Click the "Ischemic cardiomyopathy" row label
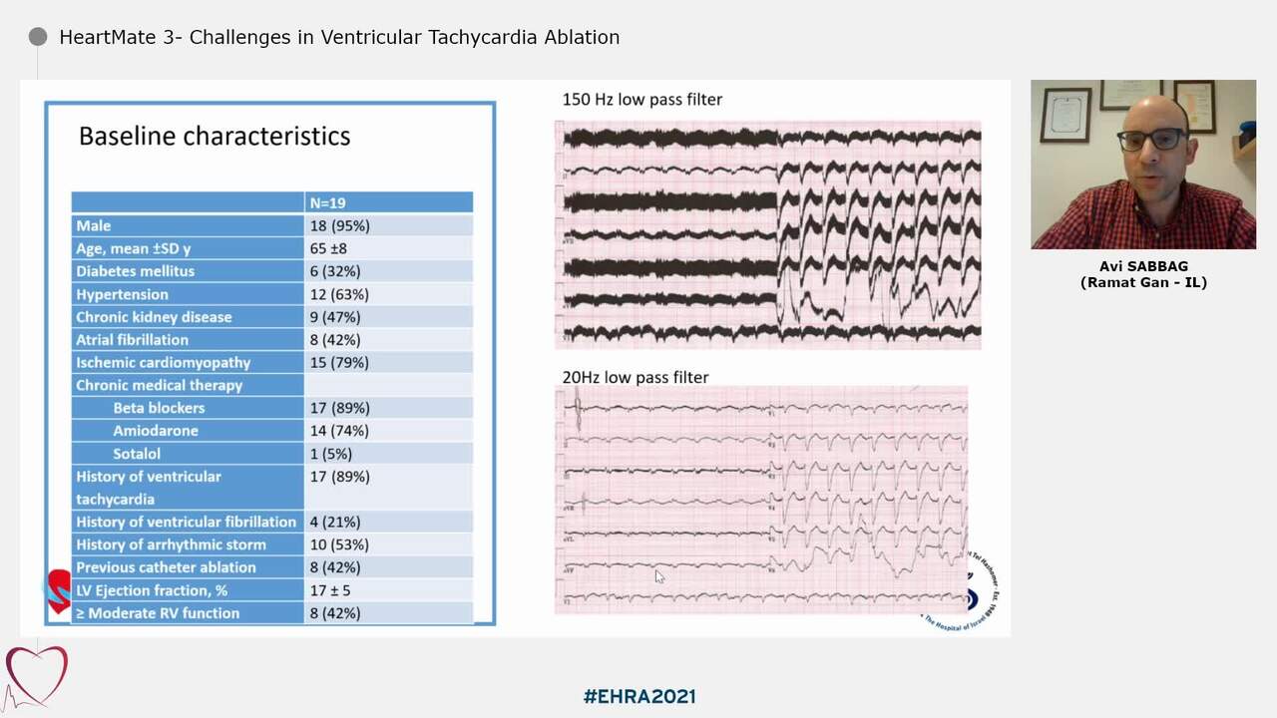This screenshot has width=1277, height=718. coord(164,363)
